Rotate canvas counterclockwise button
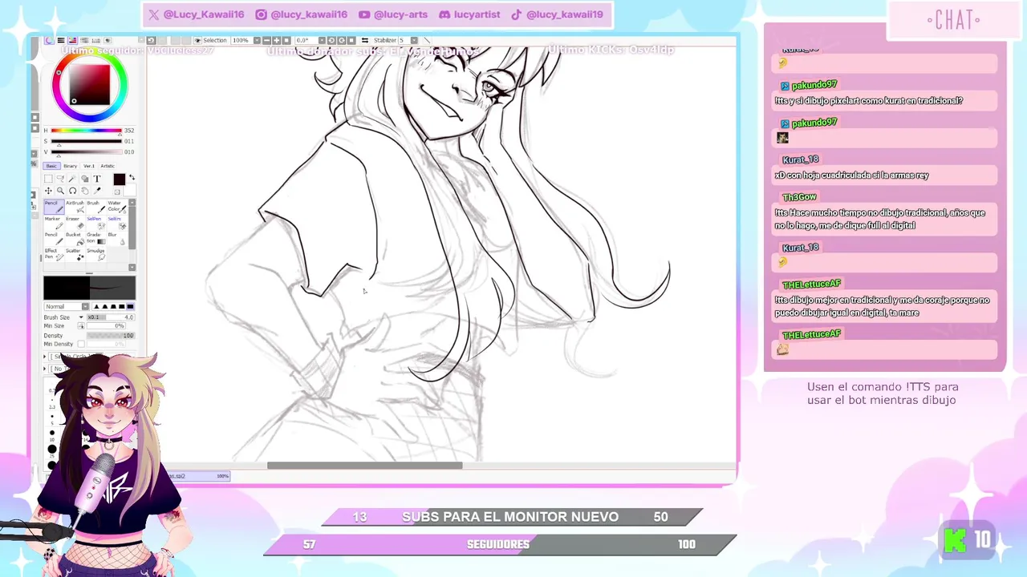The image size is (1027, 577). click(332, 40)
